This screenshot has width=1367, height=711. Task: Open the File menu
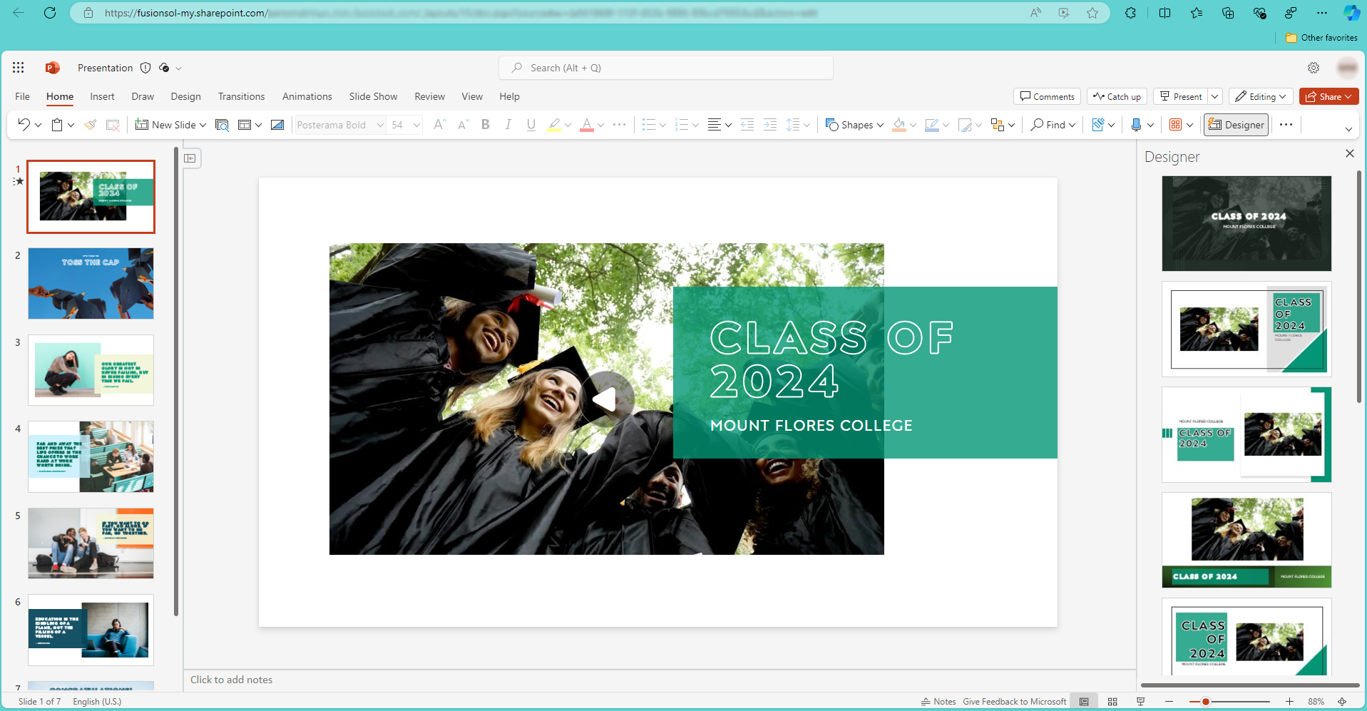tap(23, 96)
